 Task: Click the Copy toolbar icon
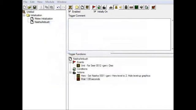(x=46, y=7)
